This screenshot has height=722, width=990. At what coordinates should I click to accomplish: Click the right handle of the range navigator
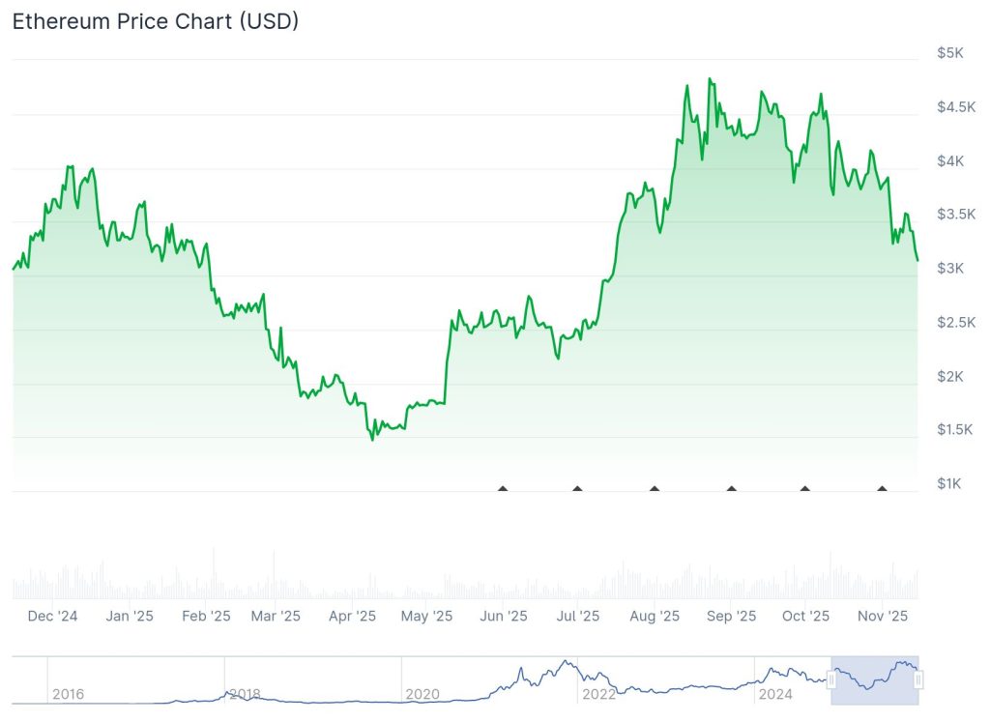(918, 680)
